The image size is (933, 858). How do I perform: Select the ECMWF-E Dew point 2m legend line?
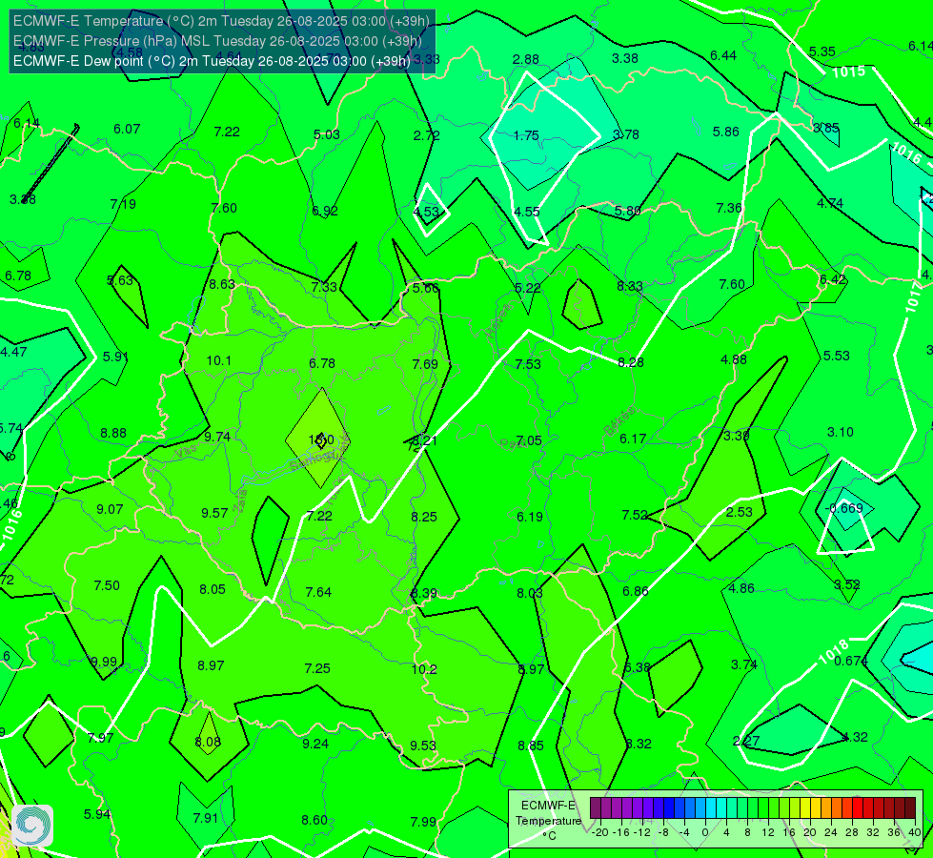[x=212, y=61]
